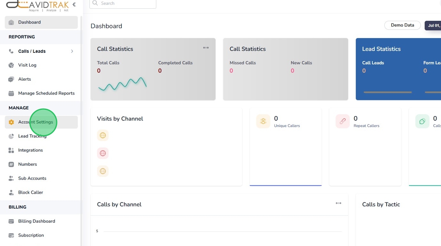
Task: Click the red globe in Visits by Channel
Action: (103, 153)
